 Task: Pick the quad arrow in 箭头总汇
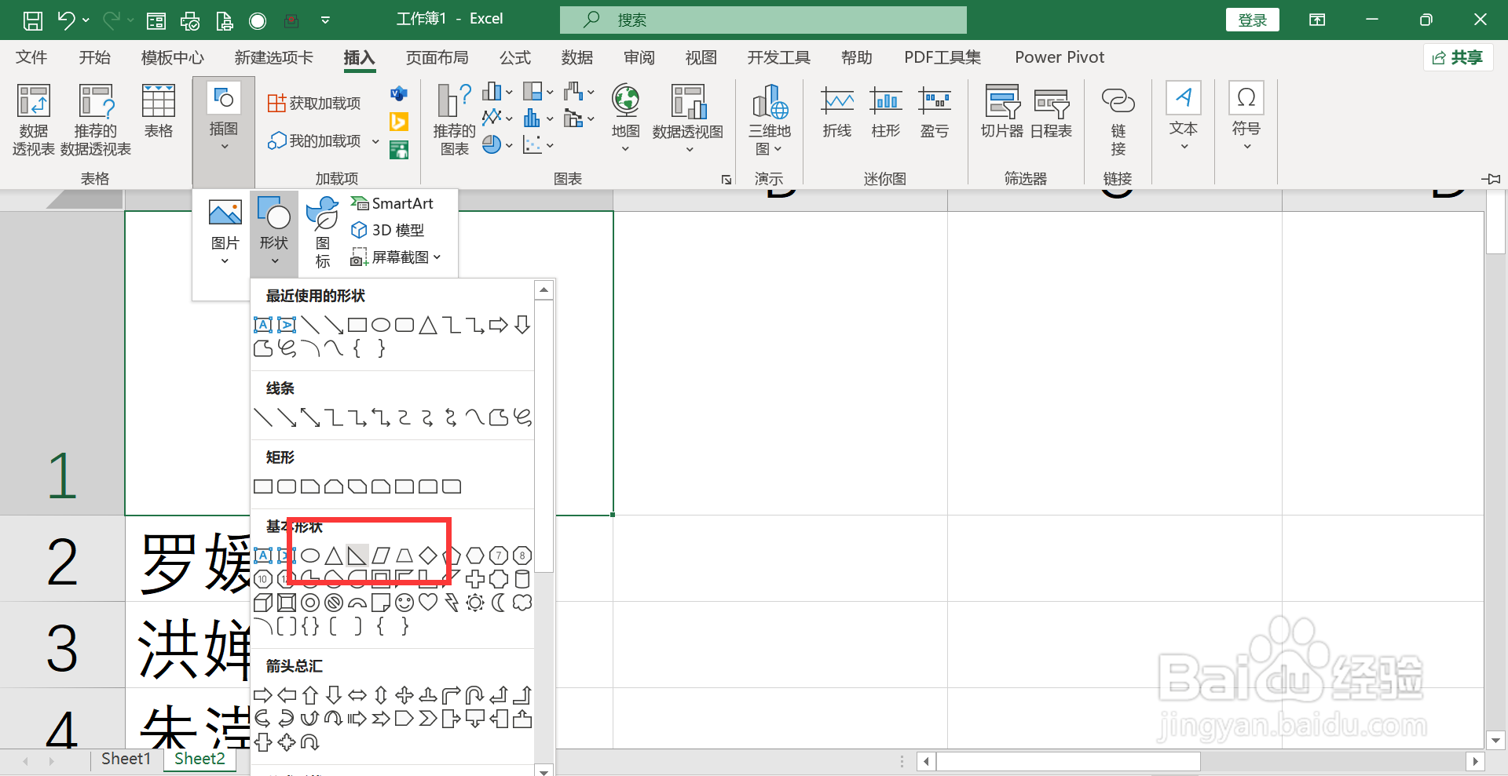point(404,695)
